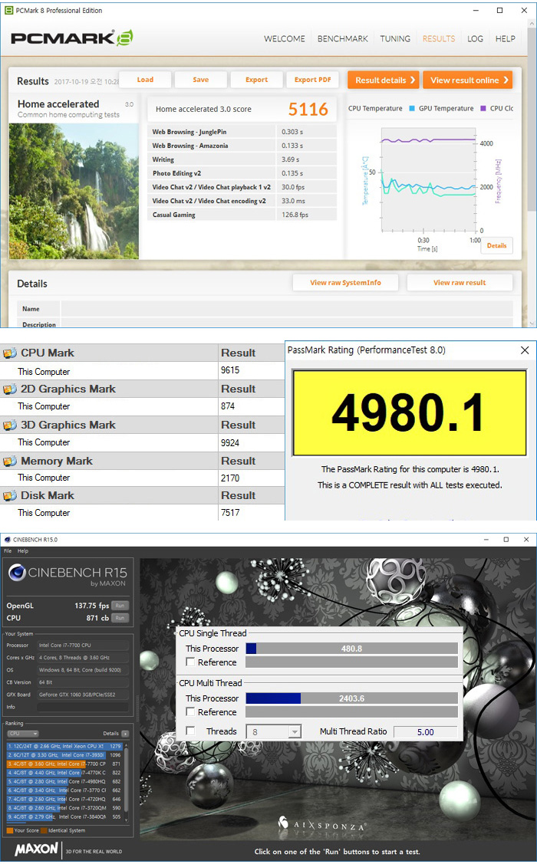Click the 2D Graphics Mark header icon
This screenshot has width=537, height=864.
pos(9,389)
